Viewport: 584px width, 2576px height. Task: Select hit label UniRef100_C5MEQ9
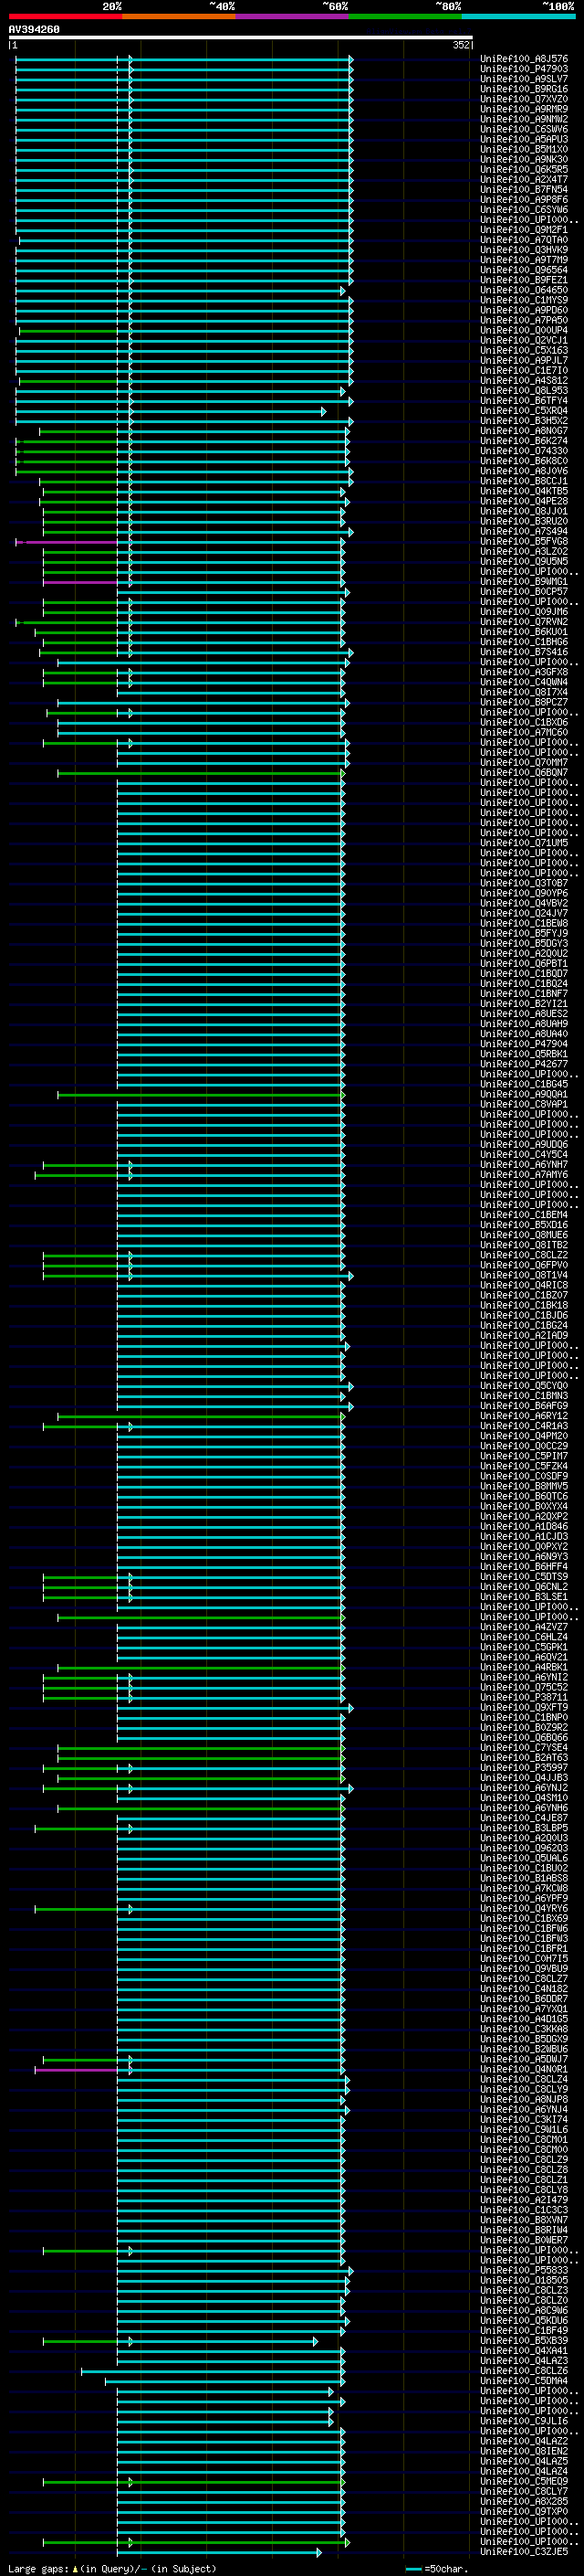click(x=524, y=2481)
